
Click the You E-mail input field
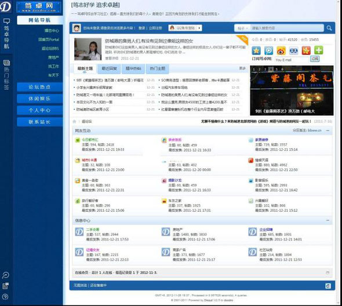click(292, 60)
